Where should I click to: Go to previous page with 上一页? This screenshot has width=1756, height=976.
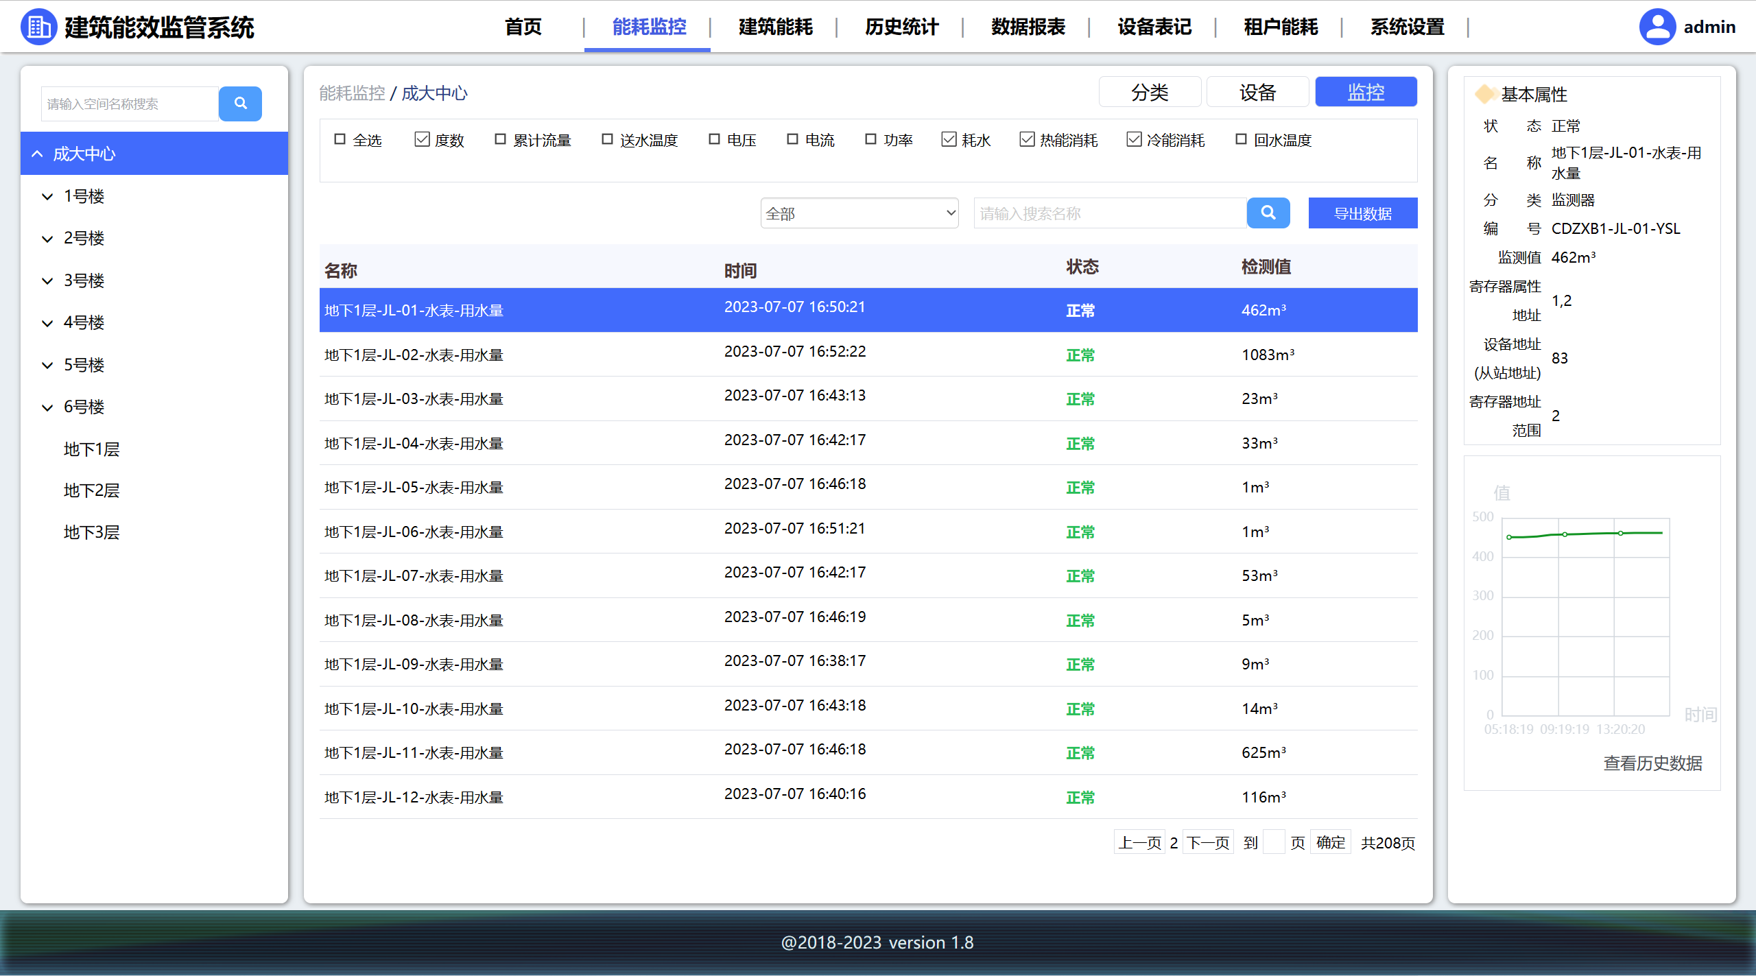[x=1139, y=842]
